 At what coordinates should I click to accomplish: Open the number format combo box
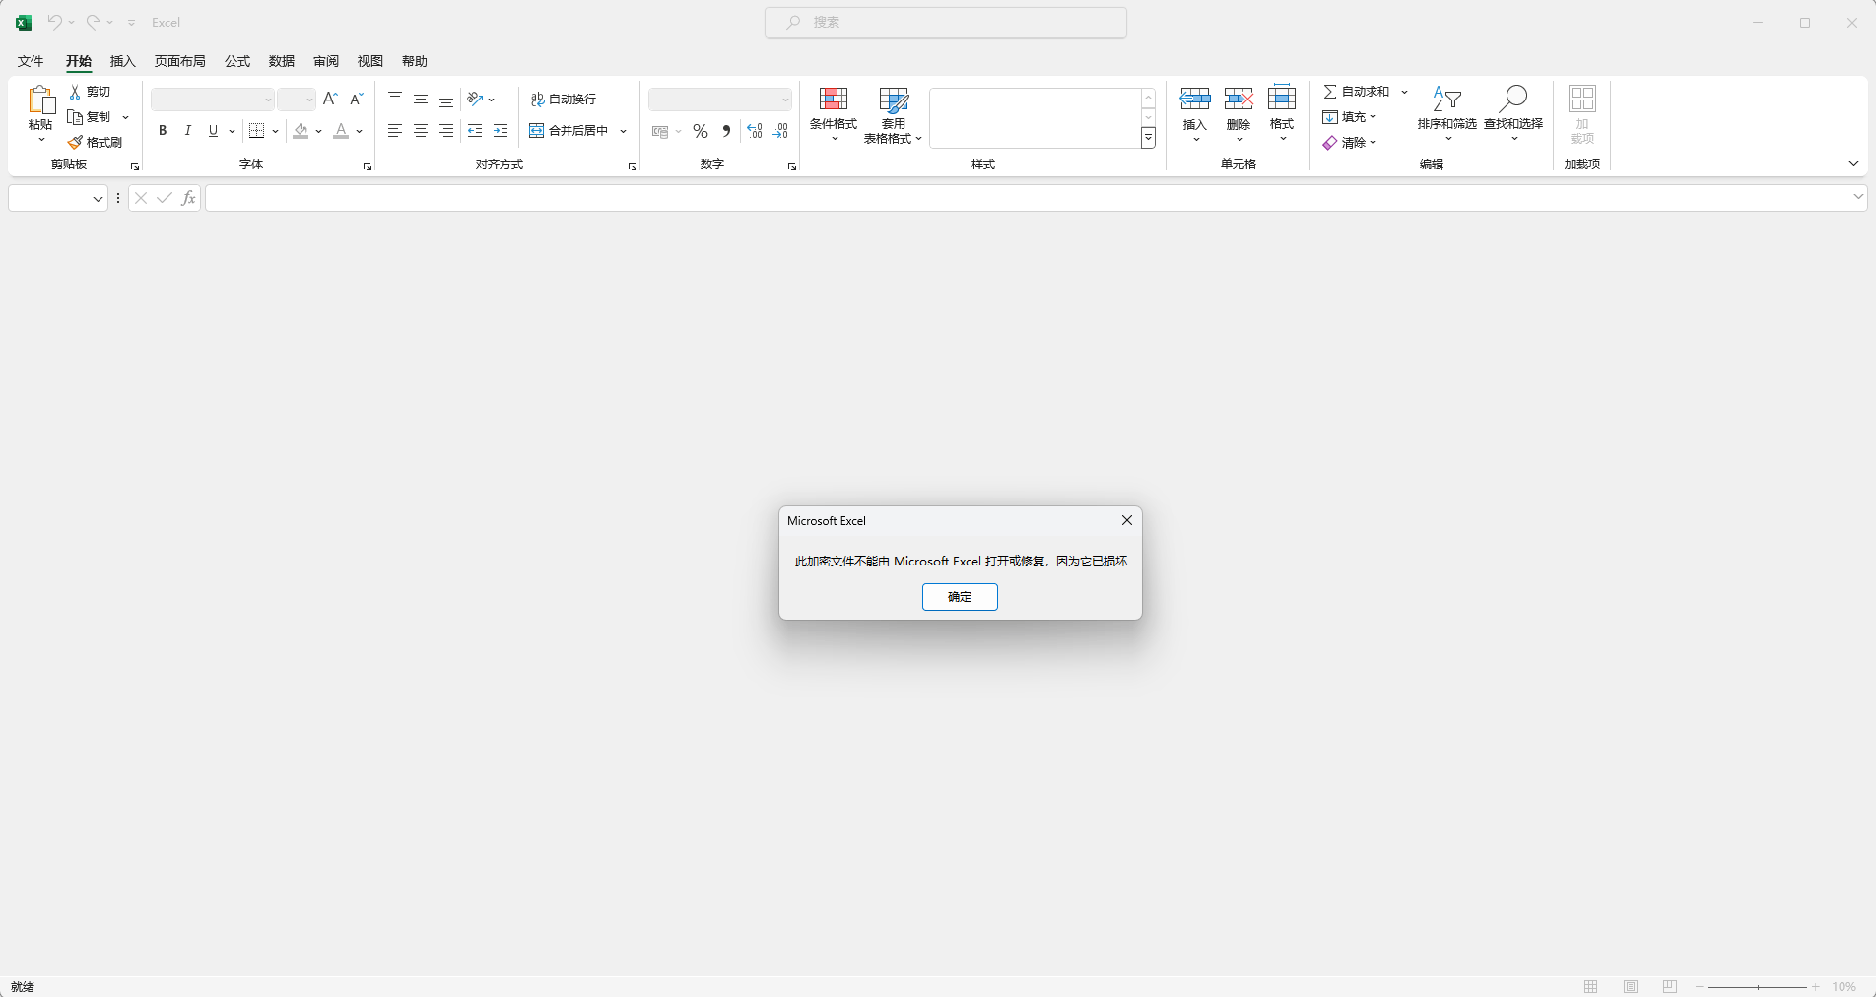coord(720,100)
